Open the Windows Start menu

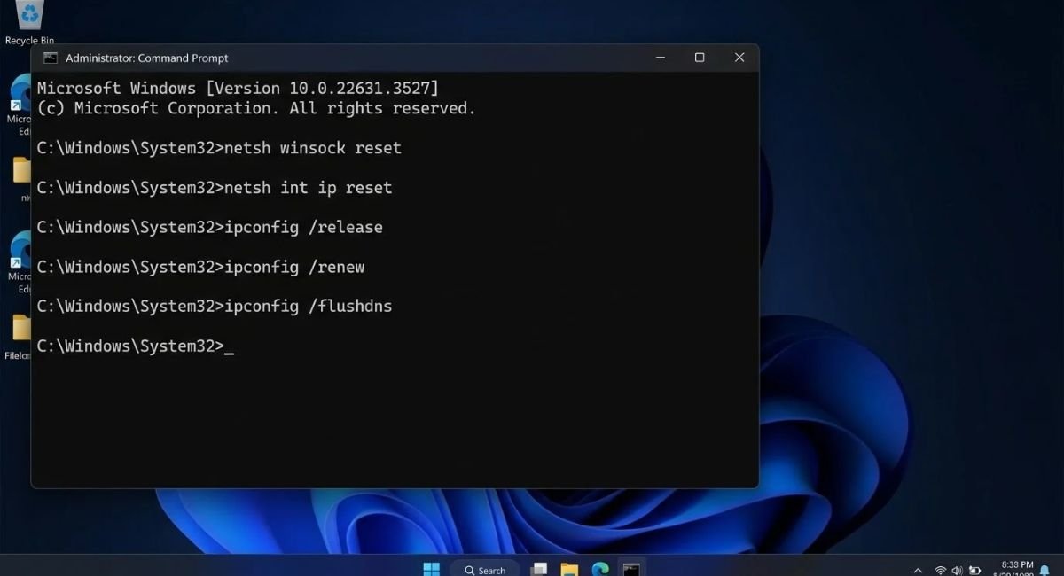(432, 569)
